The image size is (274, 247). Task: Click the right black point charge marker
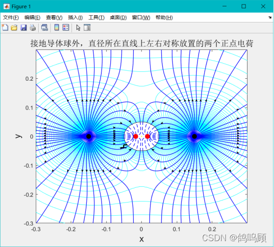point(194,136)
